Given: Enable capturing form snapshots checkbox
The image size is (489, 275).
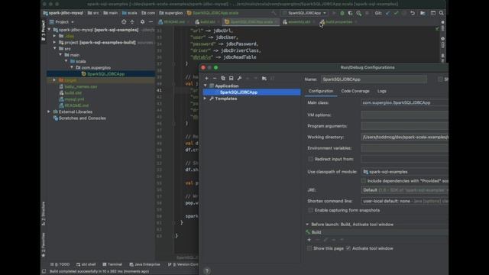Looking at the screenshot, I should [311, 210].
